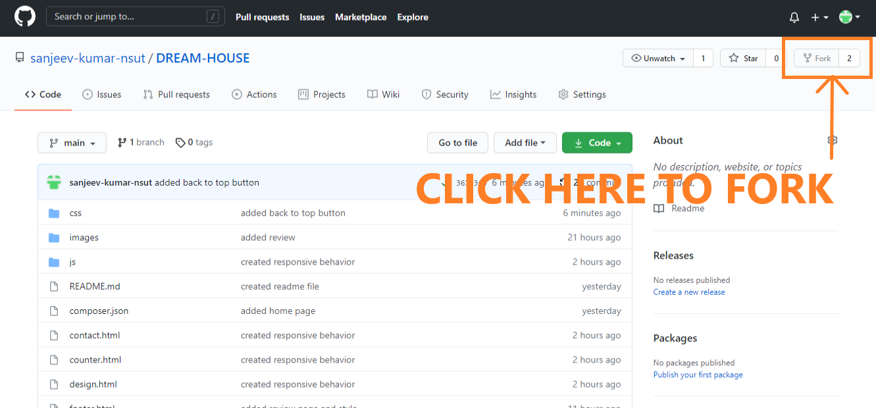Open README.md file
The height and width of the screenshot is (408, 876).
tap(95, 286)
